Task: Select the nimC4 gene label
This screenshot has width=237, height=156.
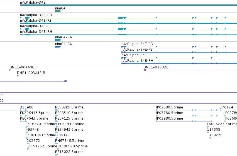Action: (60, 8)
